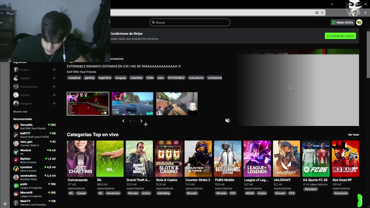Screen dimensions: 370x208
Task: Expand following list with Mostrar más
Action: point(20,112)
